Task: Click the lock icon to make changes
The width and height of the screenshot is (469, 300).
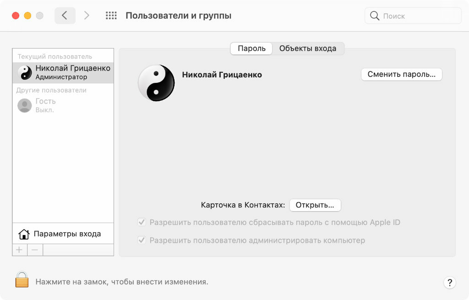Action: click(x=22, y=280)
